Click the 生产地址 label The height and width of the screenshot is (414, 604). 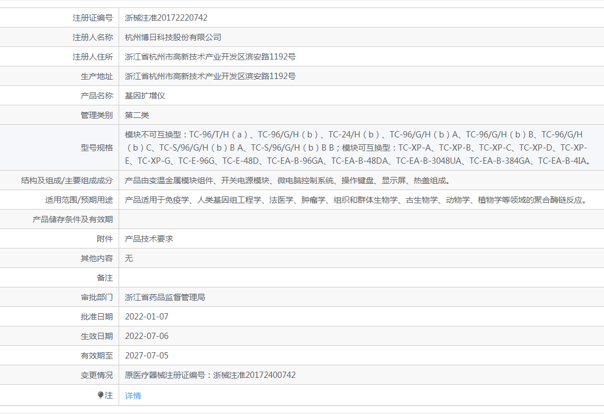coord(97,76)
